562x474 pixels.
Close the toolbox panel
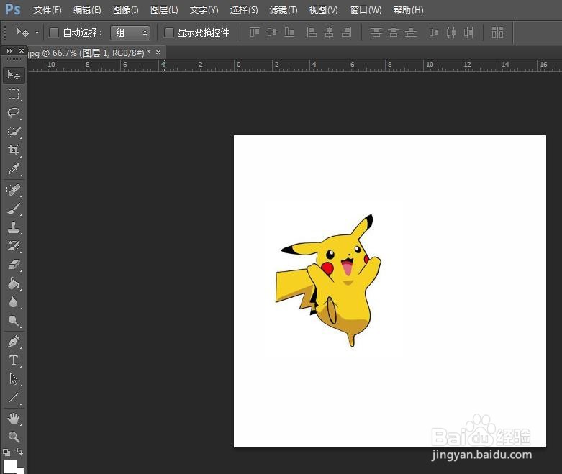click(x=22, y=51)
